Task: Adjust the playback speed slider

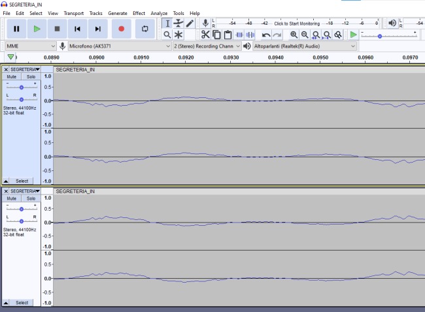Action: point(380,36)
